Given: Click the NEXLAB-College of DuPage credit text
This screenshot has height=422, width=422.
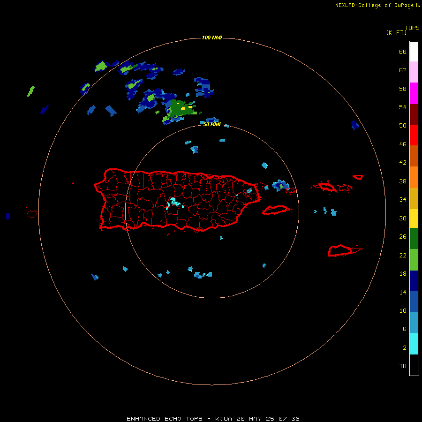Looking at the screenshot, I should [377, 5].
